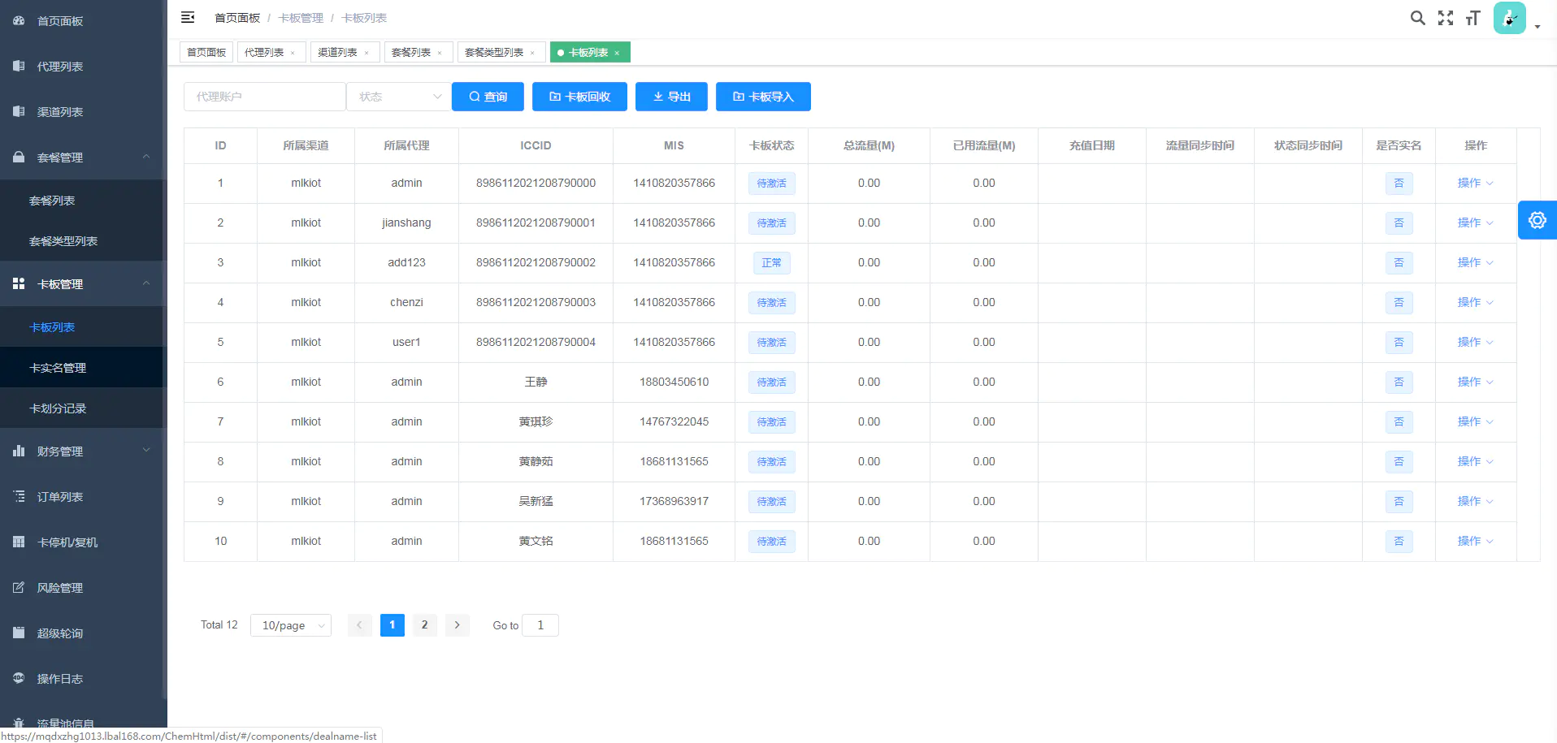The height and width of the screenshot is (743, 1557).
Task: Click the search magnifier icon in header
Action: [x=1417, y=18]
